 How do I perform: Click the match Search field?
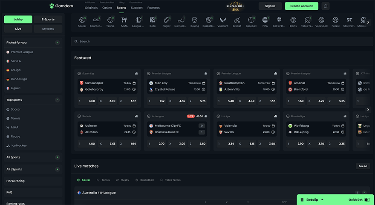222,41
